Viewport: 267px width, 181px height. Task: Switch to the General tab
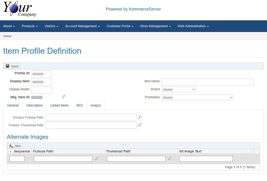[13, 105]
